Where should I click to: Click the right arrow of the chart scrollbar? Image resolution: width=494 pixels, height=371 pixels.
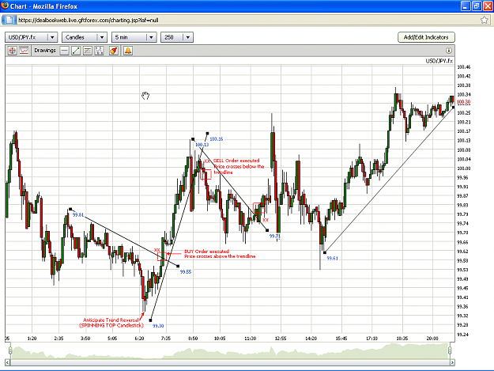click(x=452, y=362)
